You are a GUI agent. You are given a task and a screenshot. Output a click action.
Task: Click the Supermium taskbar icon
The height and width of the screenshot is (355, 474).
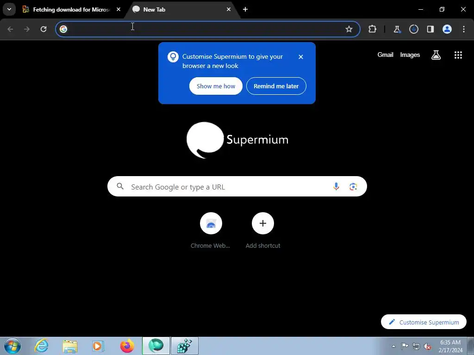click(156, 346)
